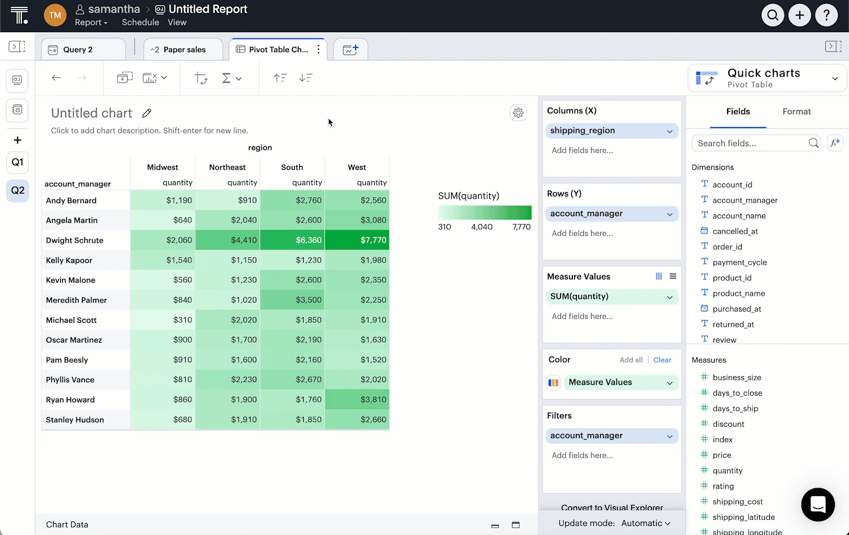Click Clear in the Color section
The height and width of the screenshot is (535, 849).
pos(662,360)
